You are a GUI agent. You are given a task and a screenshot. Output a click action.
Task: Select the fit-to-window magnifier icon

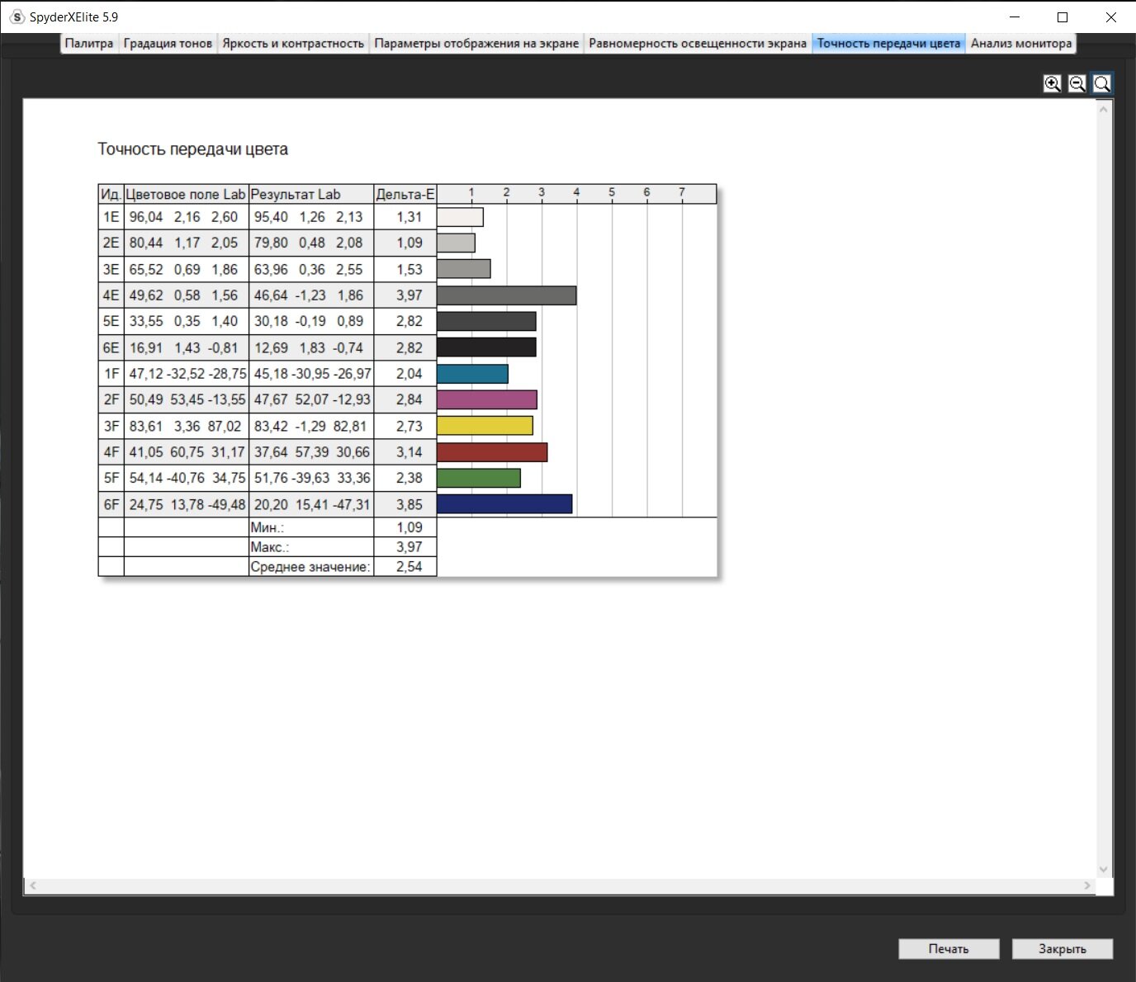click(x=1101, y=83)
